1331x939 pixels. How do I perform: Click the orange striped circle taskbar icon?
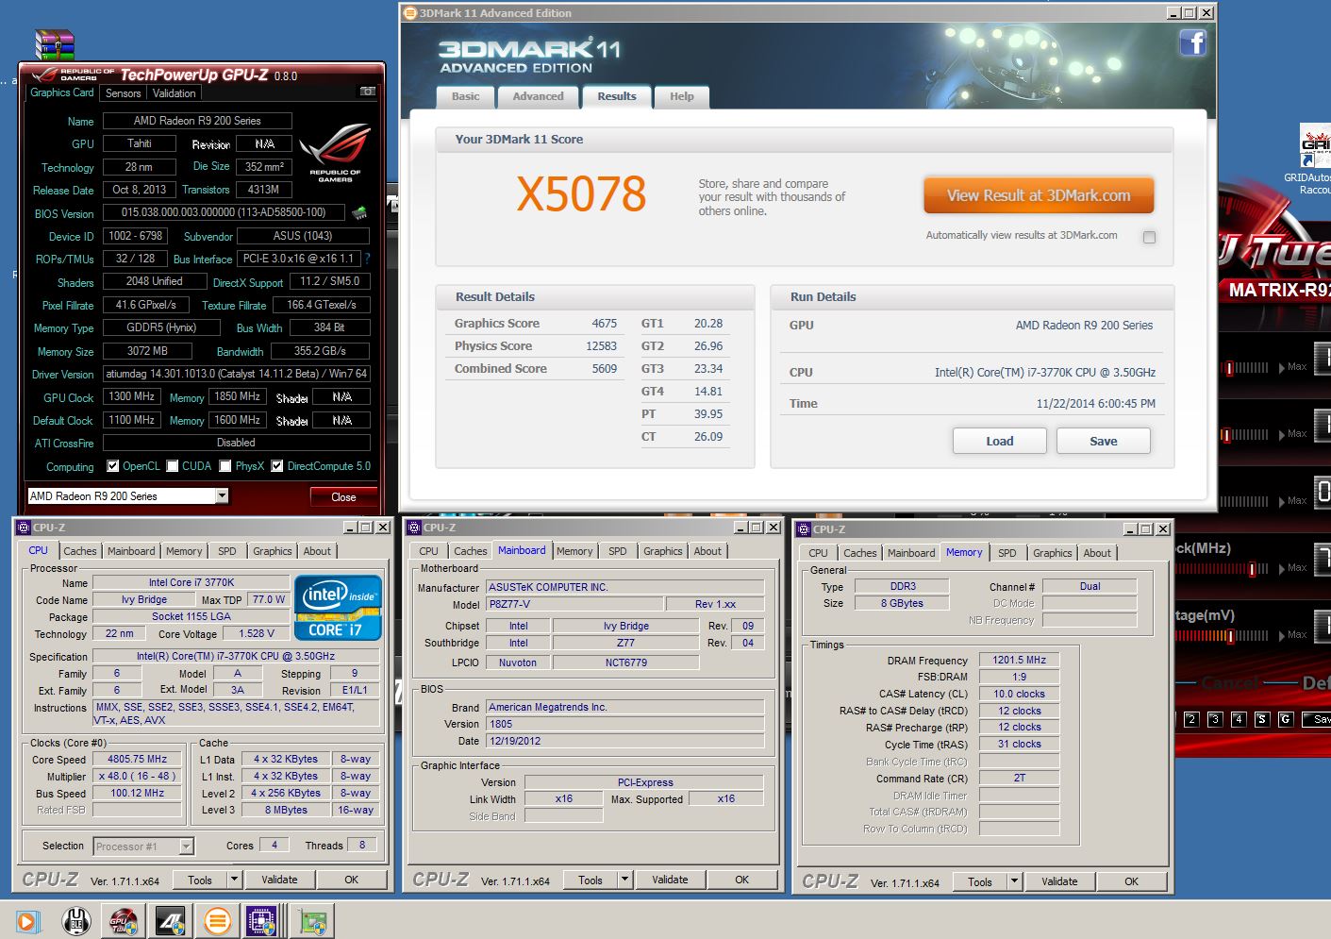217,921
